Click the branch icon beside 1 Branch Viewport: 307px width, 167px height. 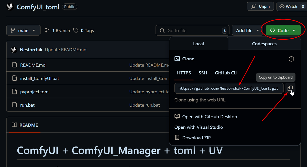47,30
